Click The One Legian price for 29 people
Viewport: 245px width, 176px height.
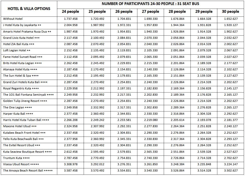pyautogui.click(x=204, y=107)
